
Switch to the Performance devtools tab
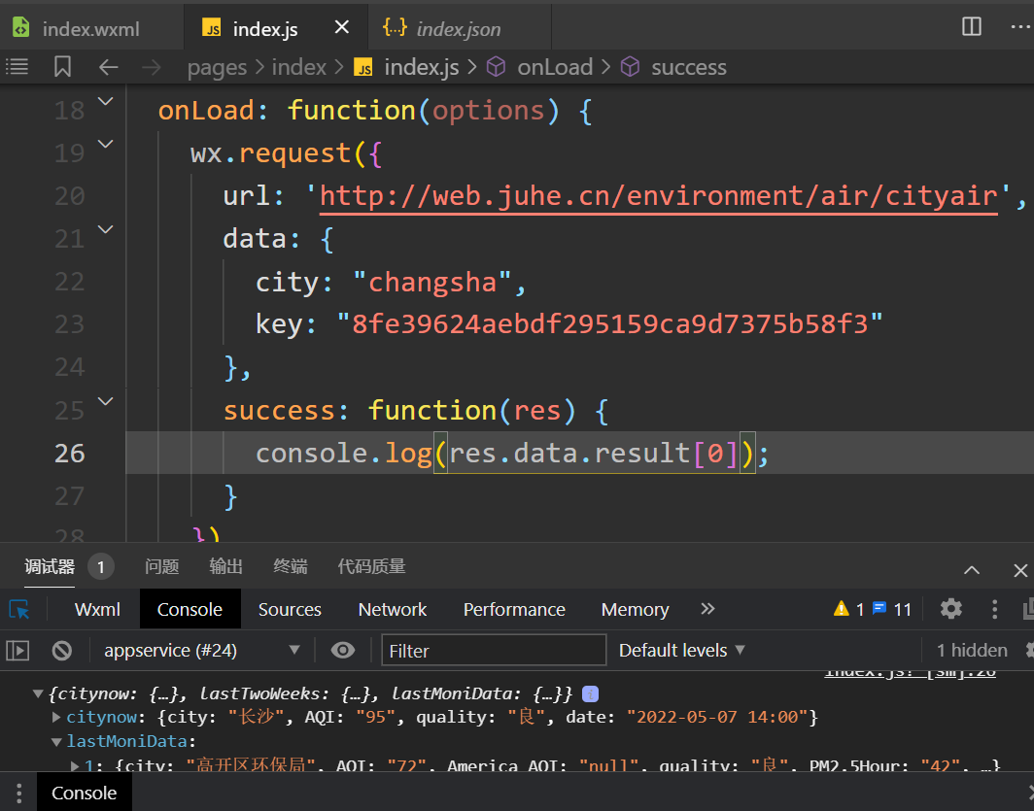click(514, 609)
